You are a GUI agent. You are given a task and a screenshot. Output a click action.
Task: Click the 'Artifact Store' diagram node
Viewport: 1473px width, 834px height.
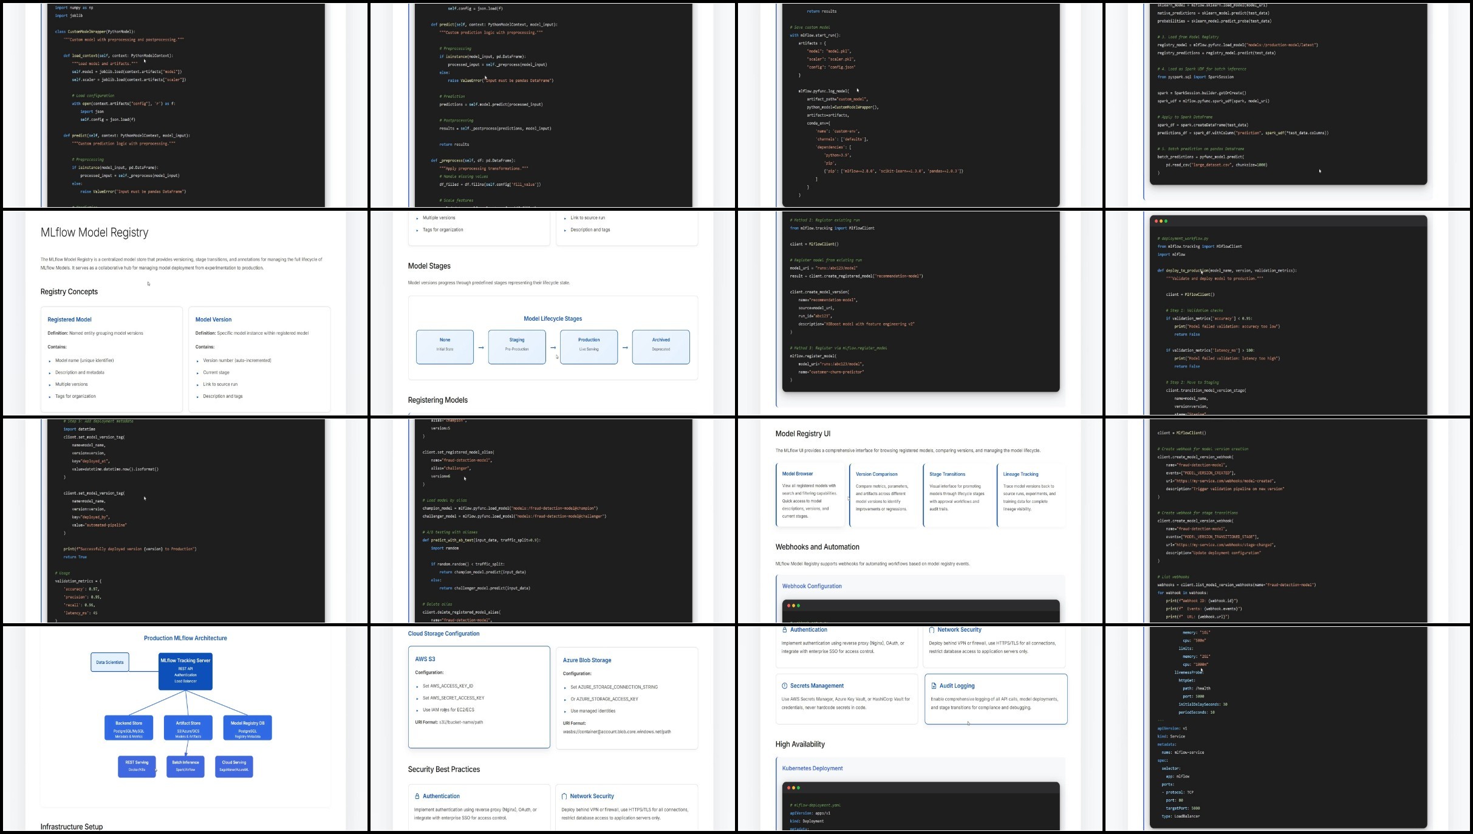(188, 728)
